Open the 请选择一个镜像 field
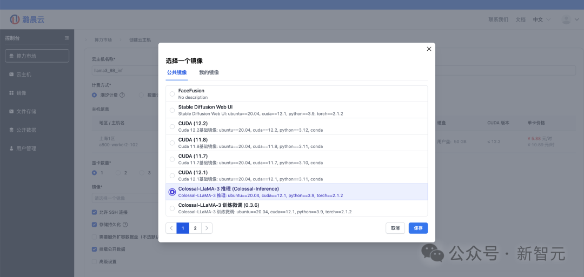The height and width of the screenshot is (277, 584). [125, 198]
